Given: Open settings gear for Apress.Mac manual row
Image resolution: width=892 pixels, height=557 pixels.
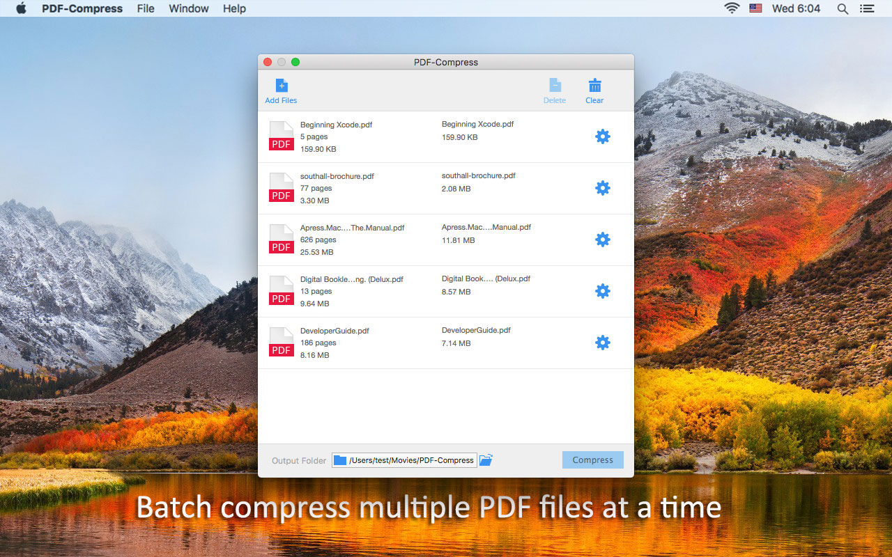Looking at the screenshot, I should 603,240.
